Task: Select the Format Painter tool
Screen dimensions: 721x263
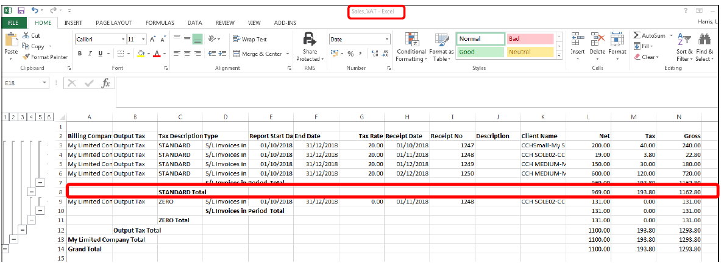Action: pos(45,57)
